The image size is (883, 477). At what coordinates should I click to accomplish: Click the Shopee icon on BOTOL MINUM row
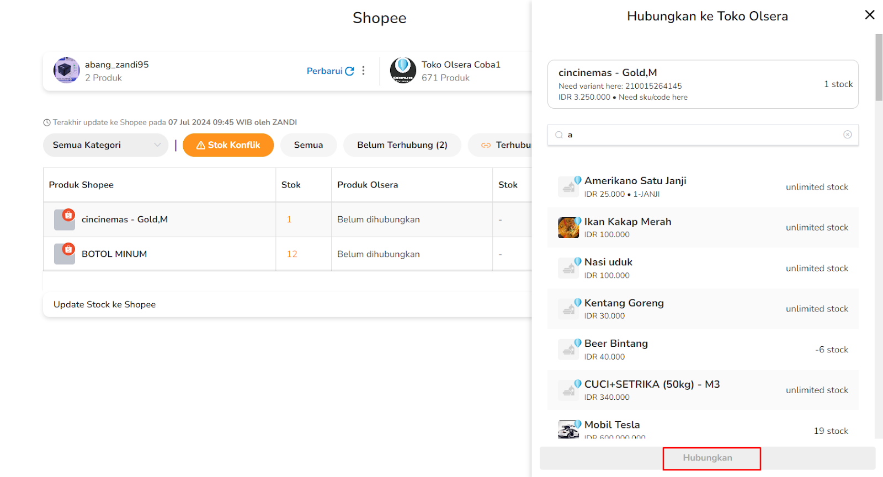pos(68,249)
